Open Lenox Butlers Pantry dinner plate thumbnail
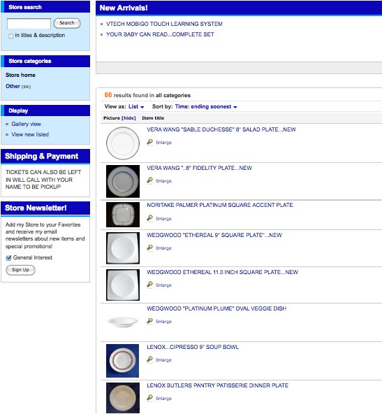Screen dimensions: 382x414 123,398
